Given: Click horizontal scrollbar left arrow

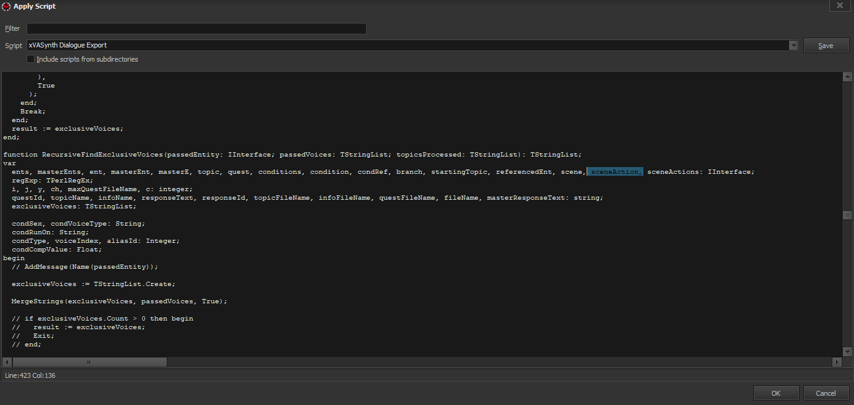Looking at the screenshot, I should tap(7, 362).
